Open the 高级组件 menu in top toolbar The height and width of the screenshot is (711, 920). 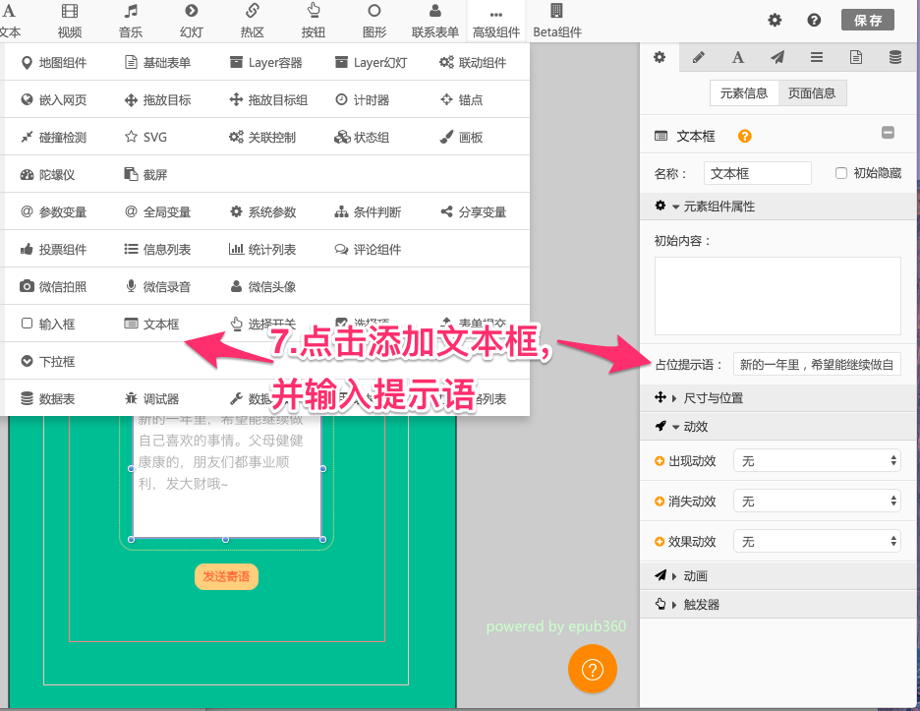click(x=496, y=22)
